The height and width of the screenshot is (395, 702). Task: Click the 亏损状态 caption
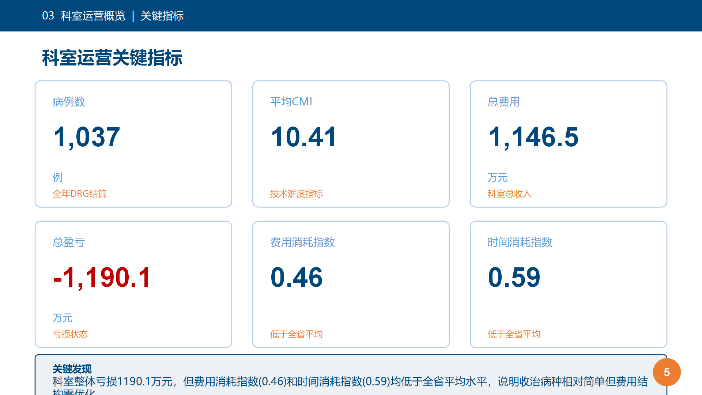pyautogui.click(x=70, y=334)
